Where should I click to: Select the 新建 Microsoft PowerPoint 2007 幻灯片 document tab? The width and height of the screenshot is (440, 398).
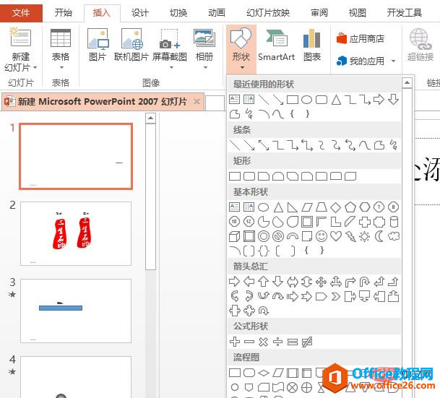point(102,102)
